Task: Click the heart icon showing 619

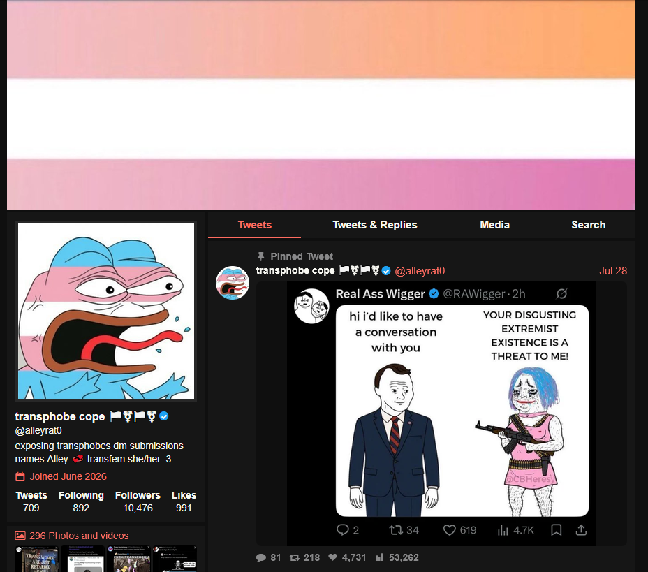Action: [x=449, y=530]
